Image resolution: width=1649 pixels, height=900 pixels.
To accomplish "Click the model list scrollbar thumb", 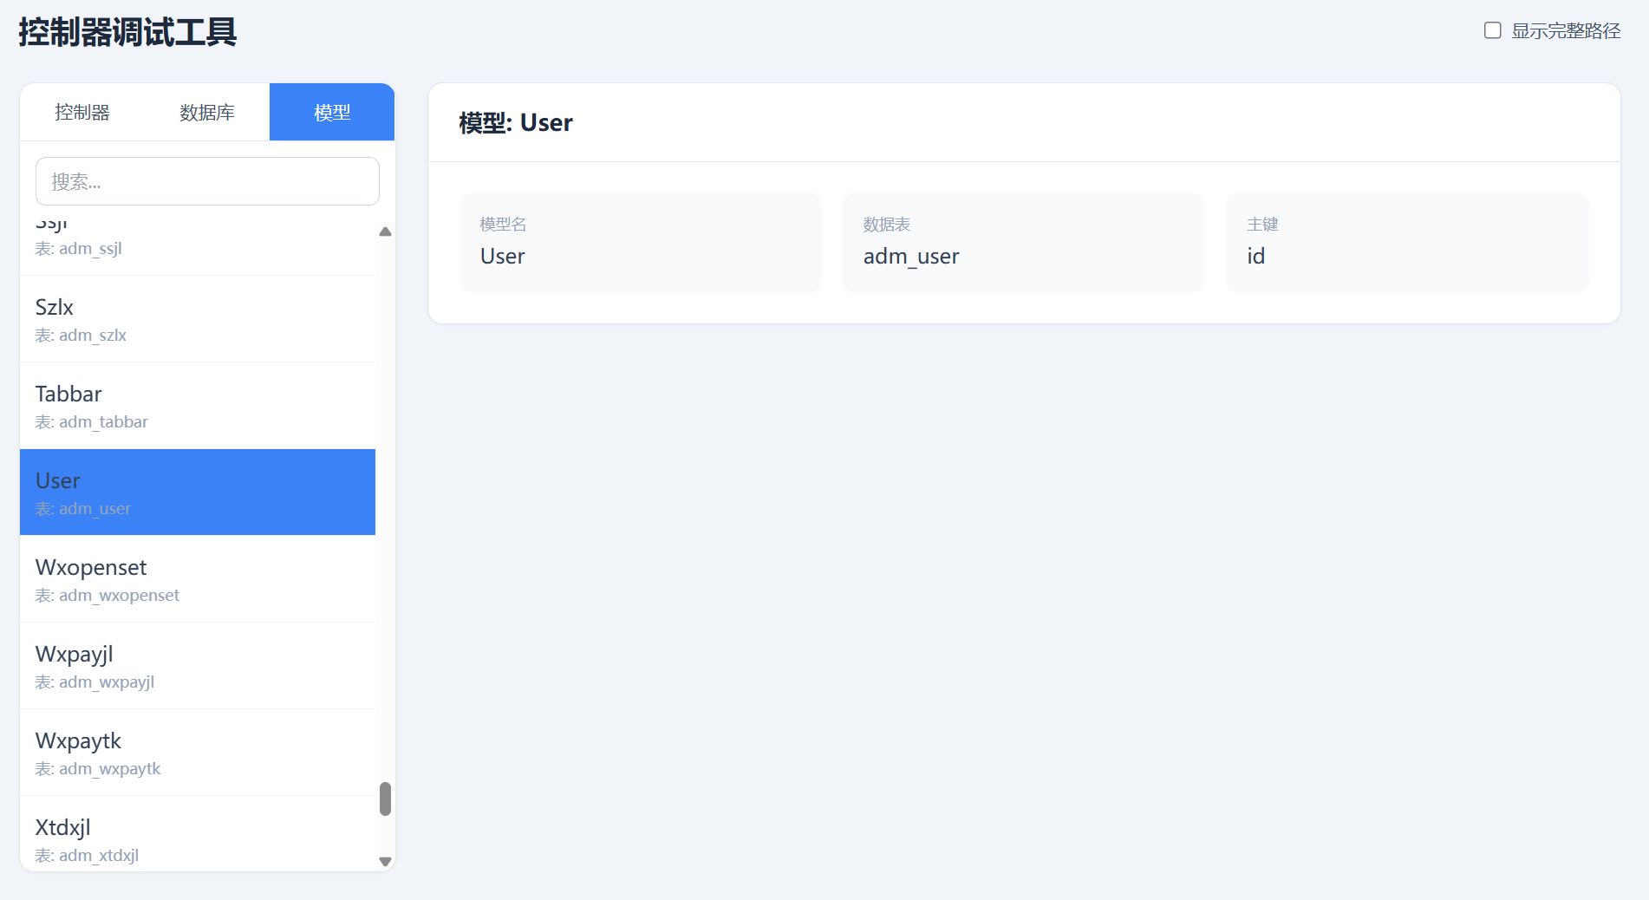I will click(386, 799).
